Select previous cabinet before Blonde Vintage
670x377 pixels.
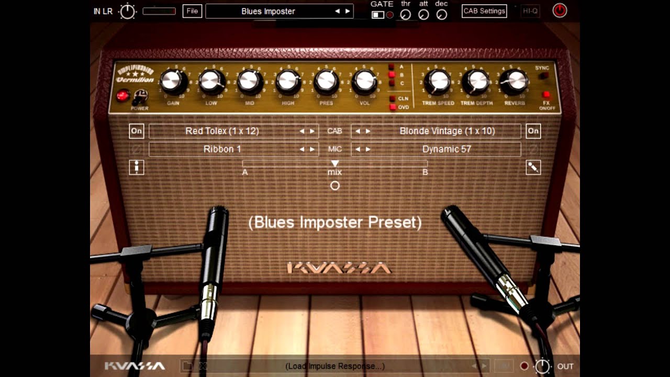[x=358, y=131]
